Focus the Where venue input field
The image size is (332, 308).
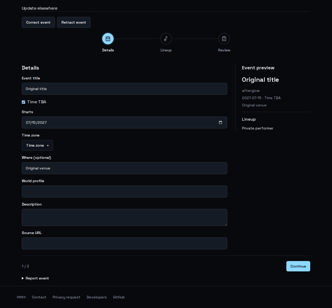click(x=125, y=168)
